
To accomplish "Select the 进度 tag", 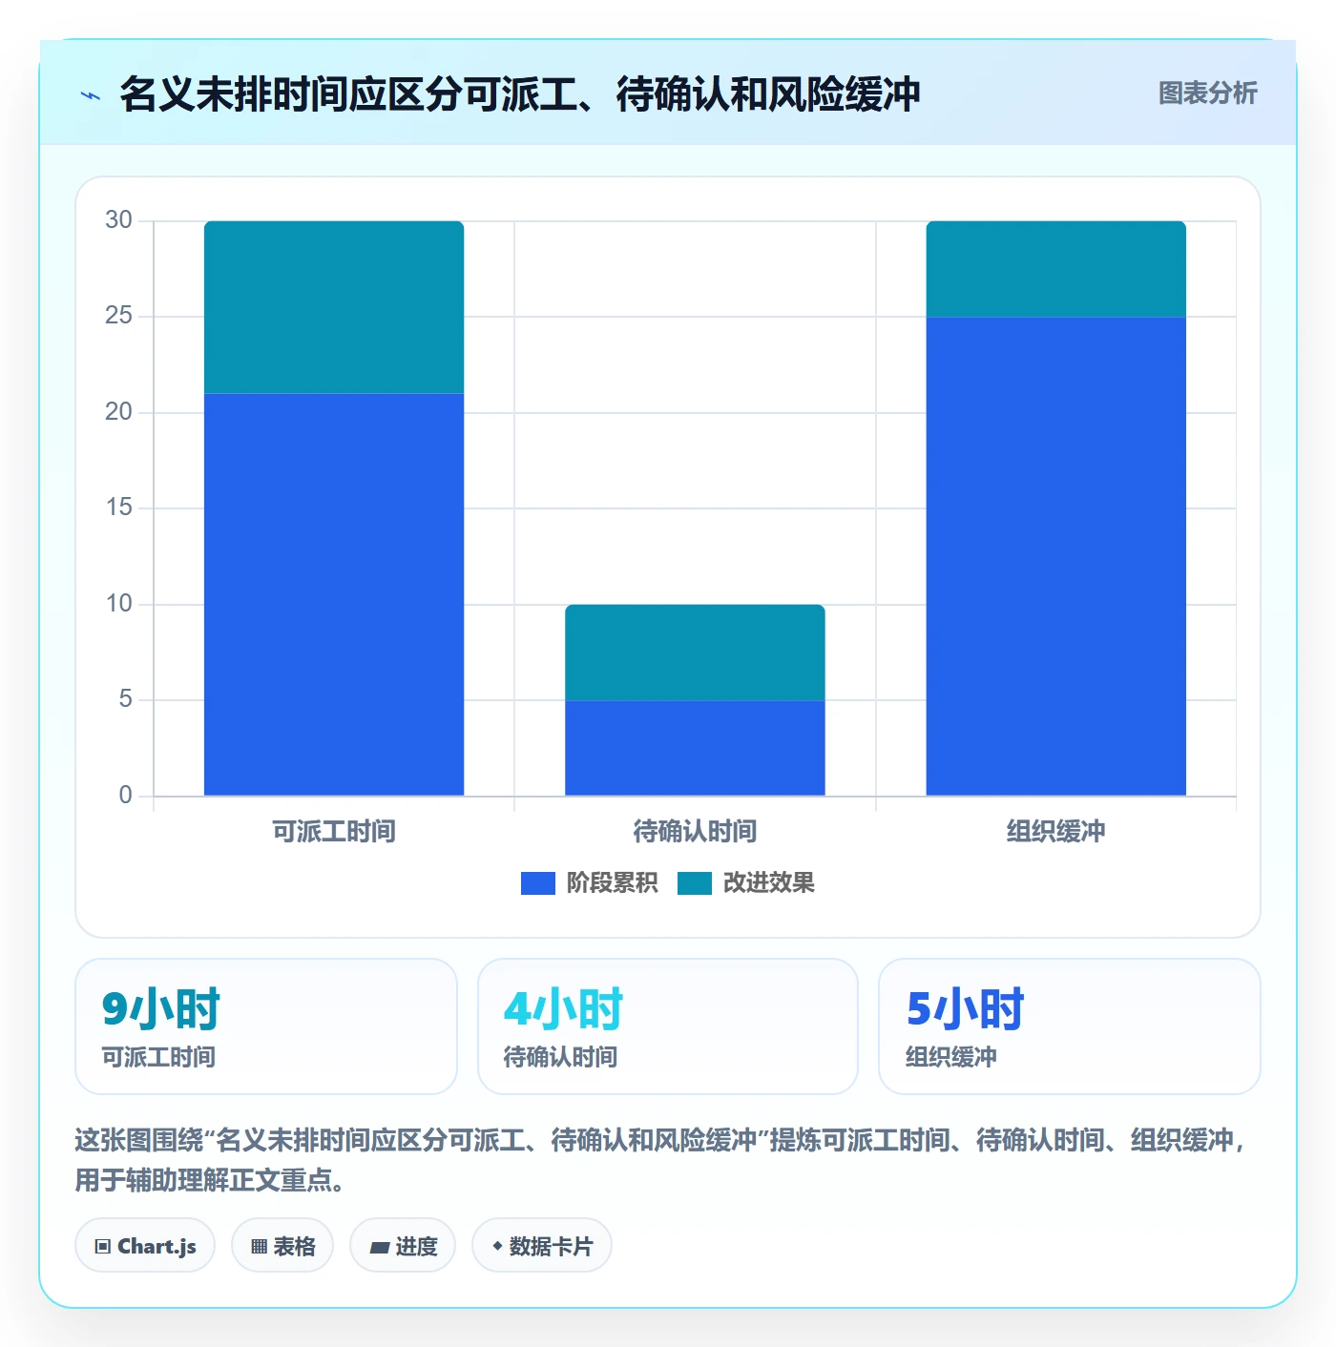I will click(403, 1246).
